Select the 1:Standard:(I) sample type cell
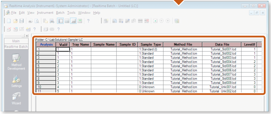 click(x=151, y=49)
